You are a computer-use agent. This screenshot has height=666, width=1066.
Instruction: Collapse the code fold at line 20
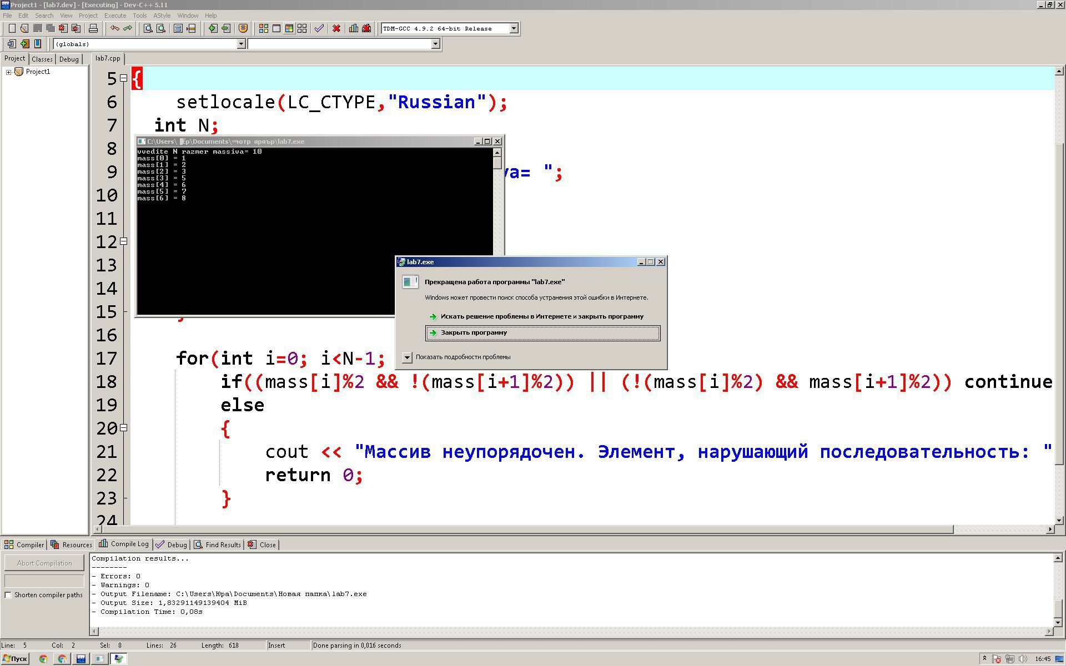point(123,428)
